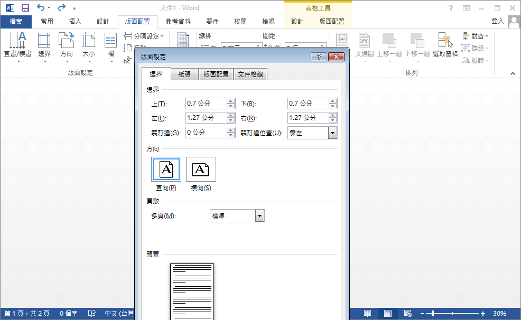Open the 裝訂邊位置 dropdown showing 靠左
The image size is (521, 320).
tap(332, 133)
